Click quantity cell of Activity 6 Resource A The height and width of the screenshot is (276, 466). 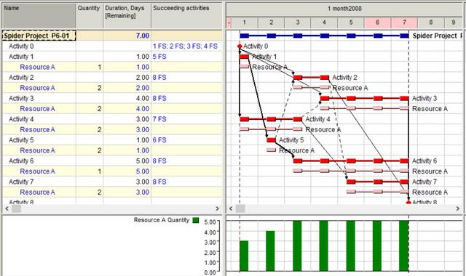click(x=90, y=171)
